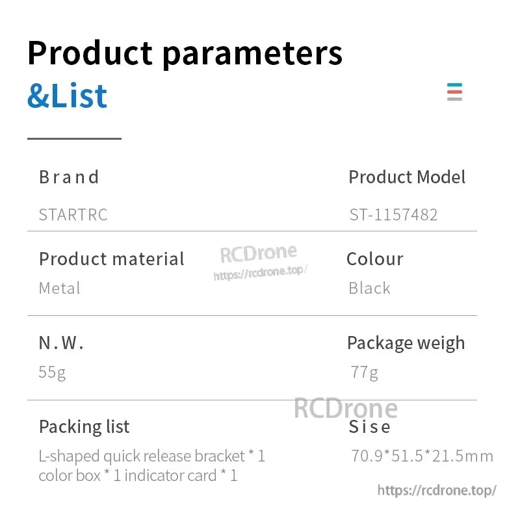This screenshot has width=520, height=520.
Task: Open the rcdrone.top link at bottom
Action: [437, 490]
